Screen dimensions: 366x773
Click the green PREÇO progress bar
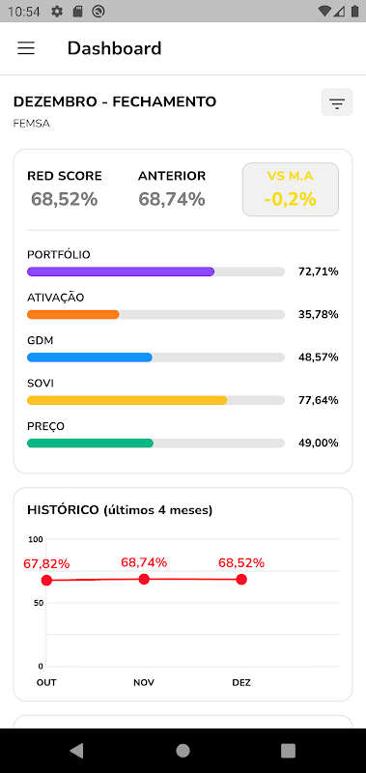click(x=155, y=444)
